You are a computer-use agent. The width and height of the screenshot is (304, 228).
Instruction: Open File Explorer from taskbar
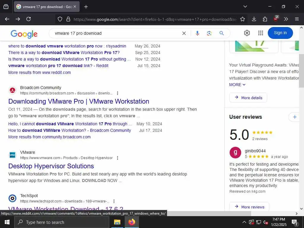(x=117, y=222)
